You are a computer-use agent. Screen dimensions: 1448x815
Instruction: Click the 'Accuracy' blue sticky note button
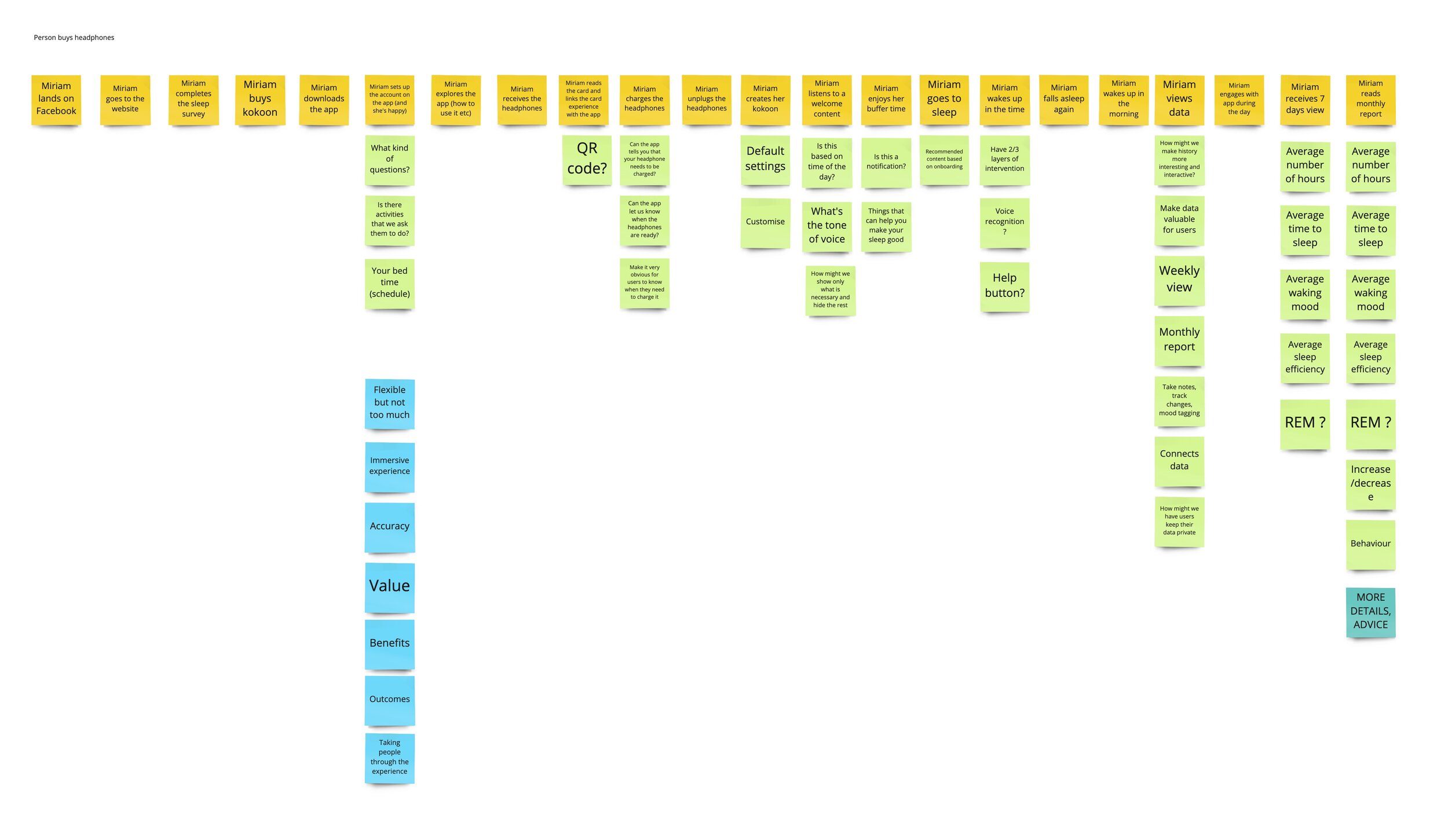coord(389,526)
